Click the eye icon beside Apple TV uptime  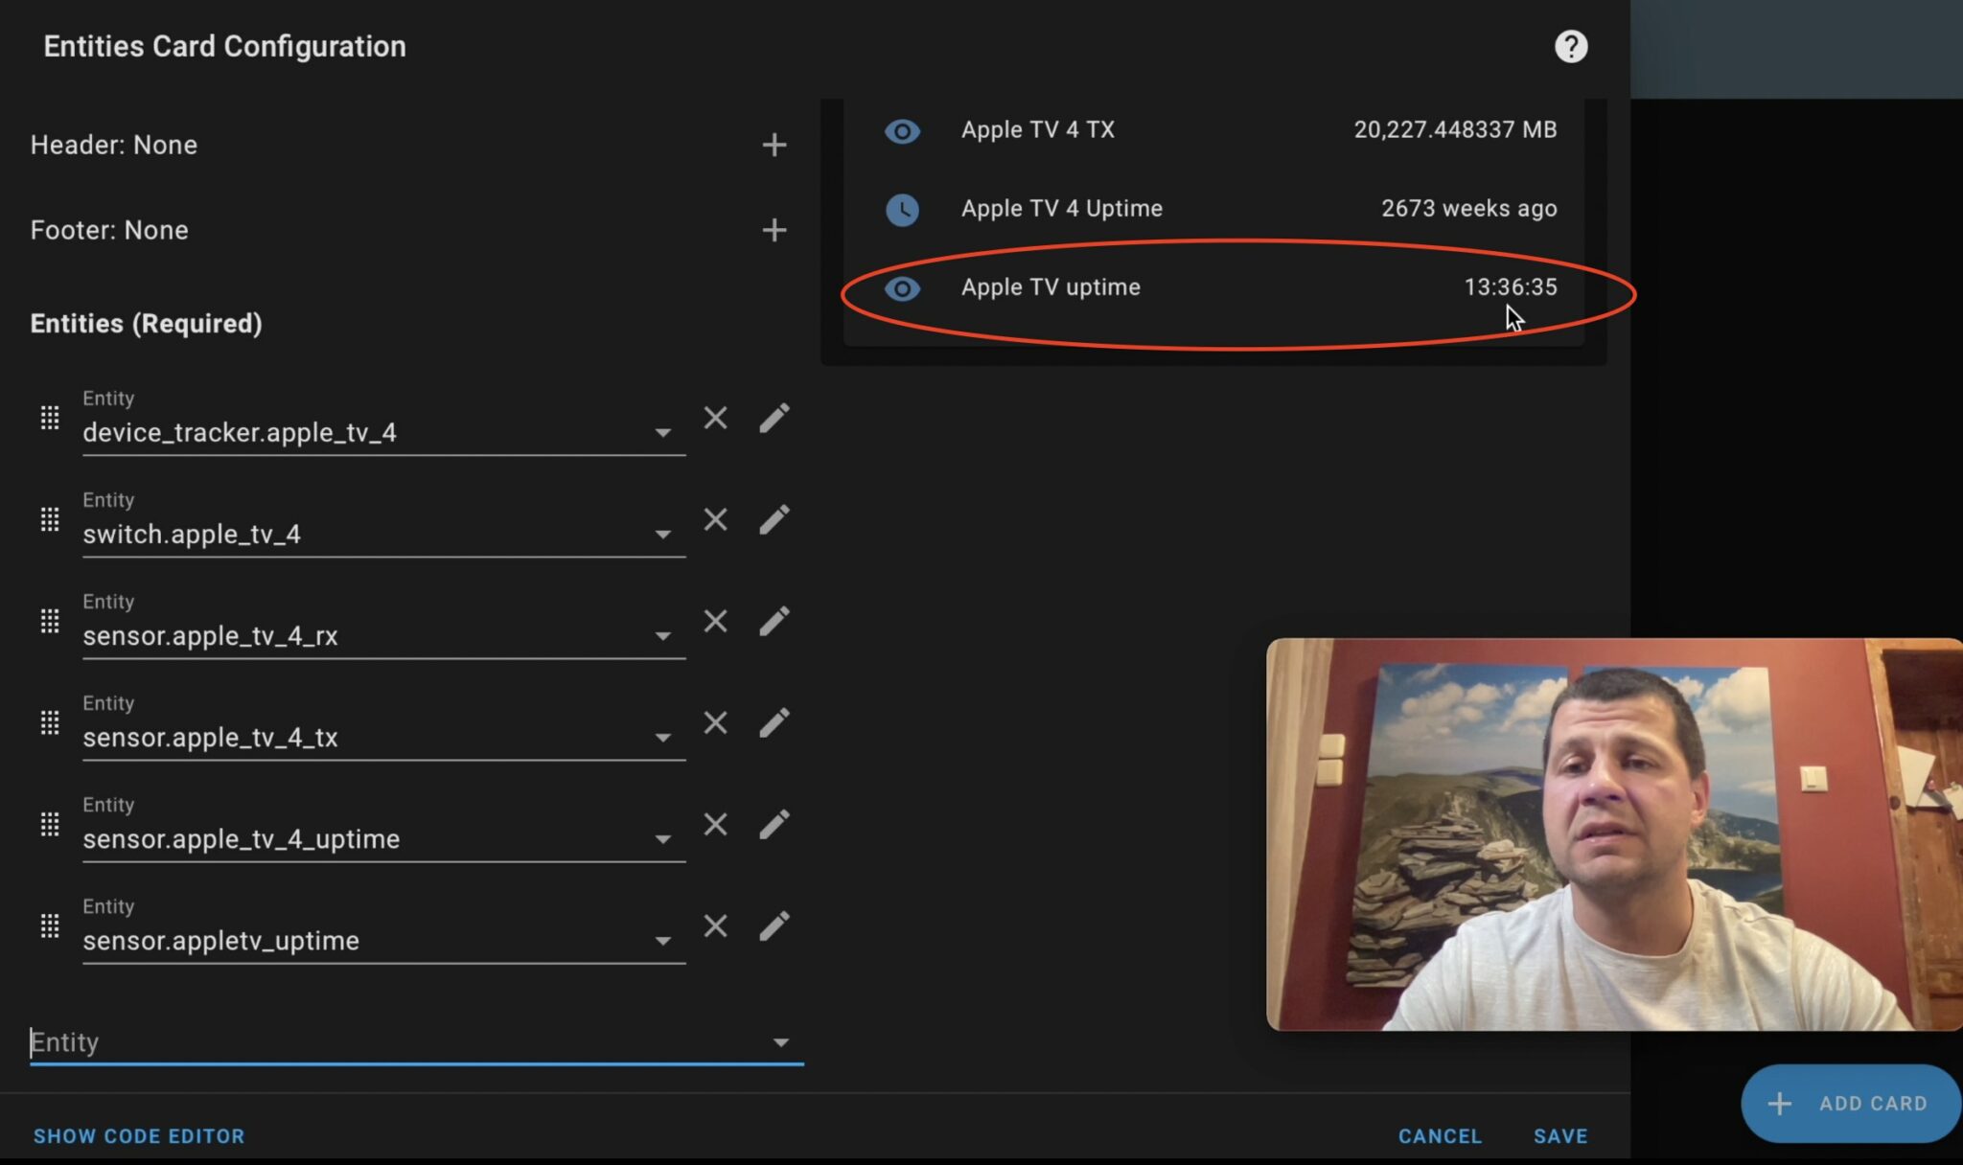[902, 287]
